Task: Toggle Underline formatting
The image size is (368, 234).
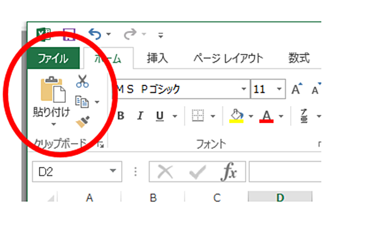Action: tap(160, 115)
